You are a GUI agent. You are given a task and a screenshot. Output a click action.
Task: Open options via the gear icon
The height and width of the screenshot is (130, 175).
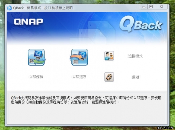tap(109, 77)
